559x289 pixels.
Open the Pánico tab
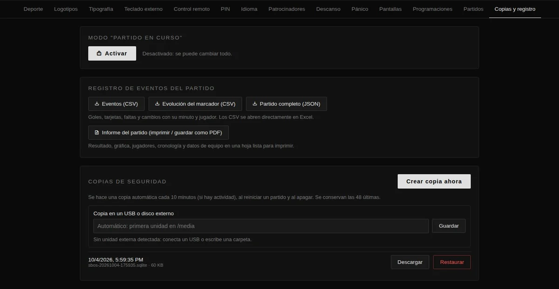360,9
